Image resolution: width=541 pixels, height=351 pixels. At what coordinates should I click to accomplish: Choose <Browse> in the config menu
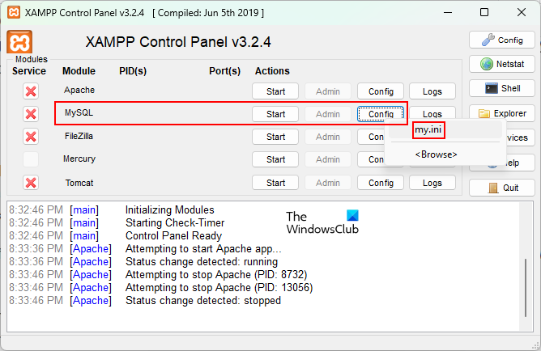click(445, 154)
